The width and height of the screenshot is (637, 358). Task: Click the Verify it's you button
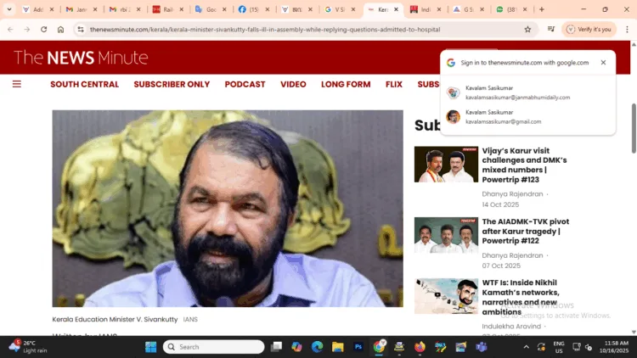589,29
